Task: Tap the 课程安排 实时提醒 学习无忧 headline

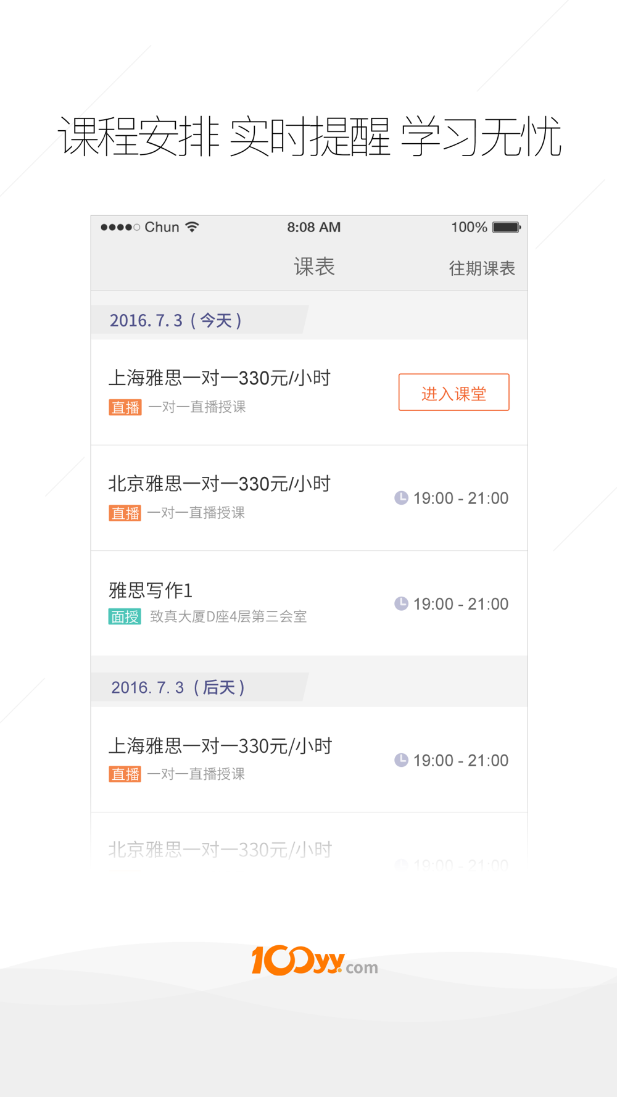Action: click(x=310, y=137)
